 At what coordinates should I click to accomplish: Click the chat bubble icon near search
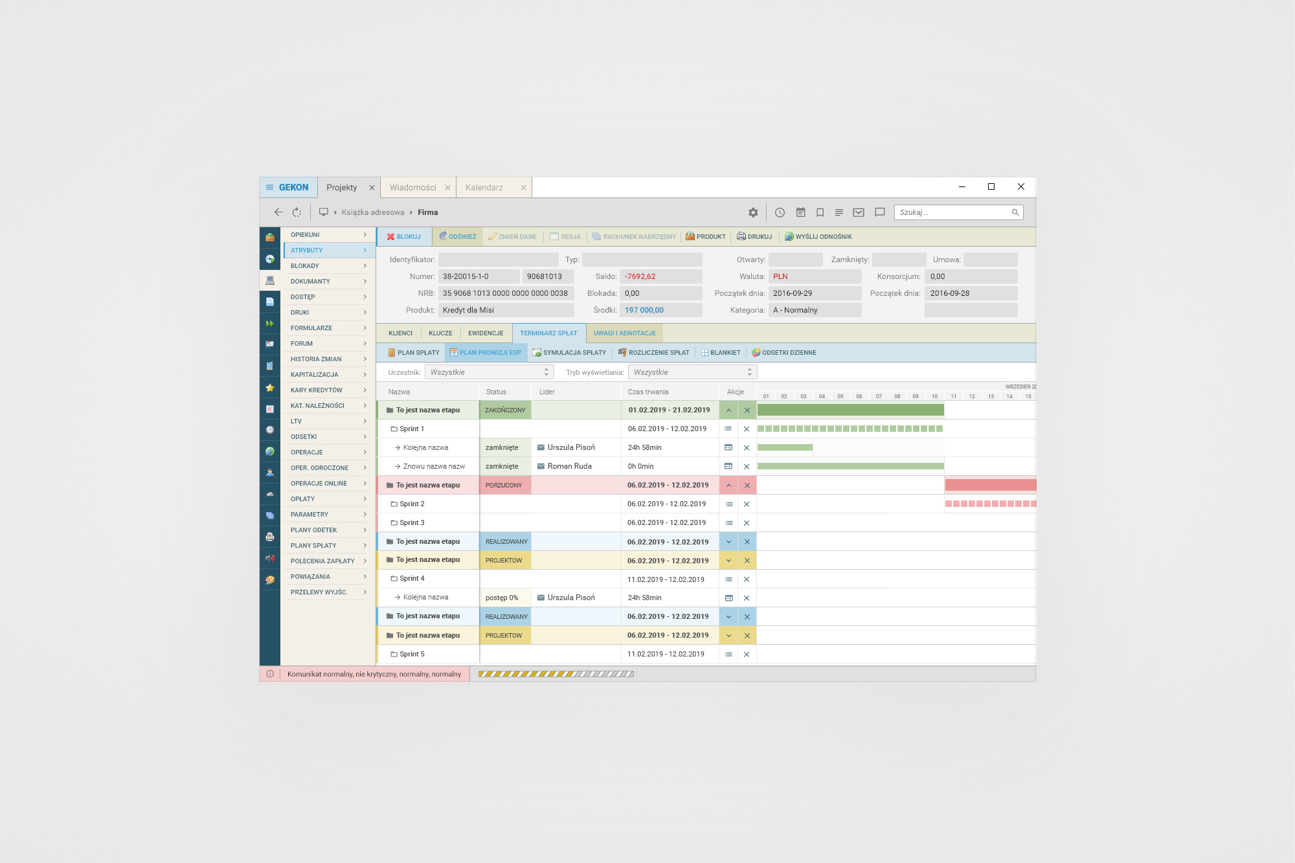[x=879, y=212]
